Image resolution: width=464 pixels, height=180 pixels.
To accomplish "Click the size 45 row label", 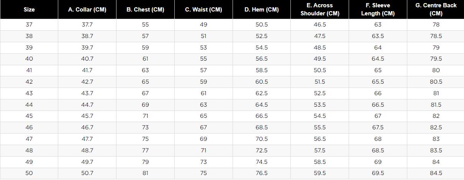I will point(29,116).
